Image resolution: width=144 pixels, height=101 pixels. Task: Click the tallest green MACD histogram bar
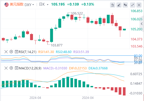(x=68, y=82)
